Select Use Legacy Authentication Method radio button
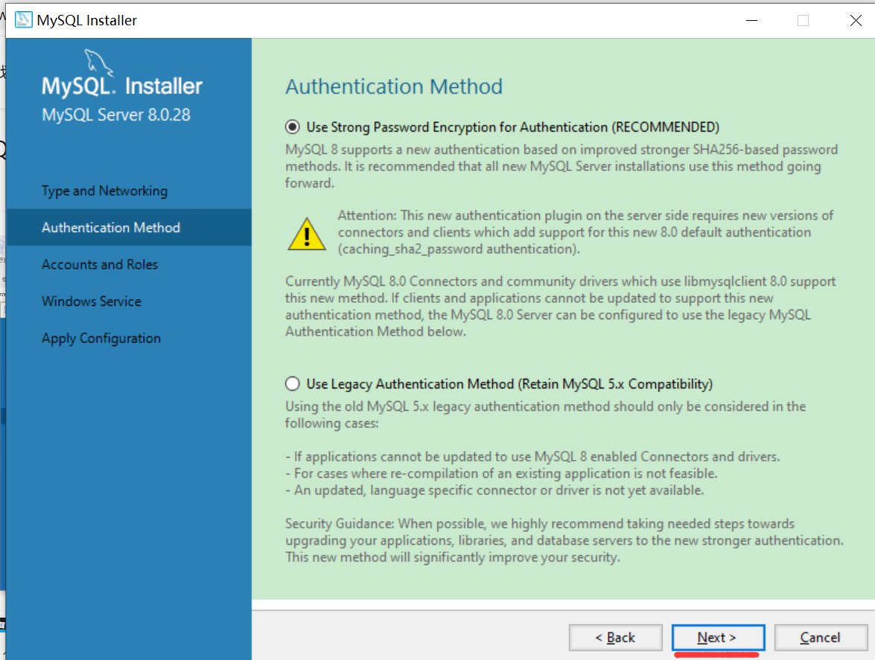 293,384
